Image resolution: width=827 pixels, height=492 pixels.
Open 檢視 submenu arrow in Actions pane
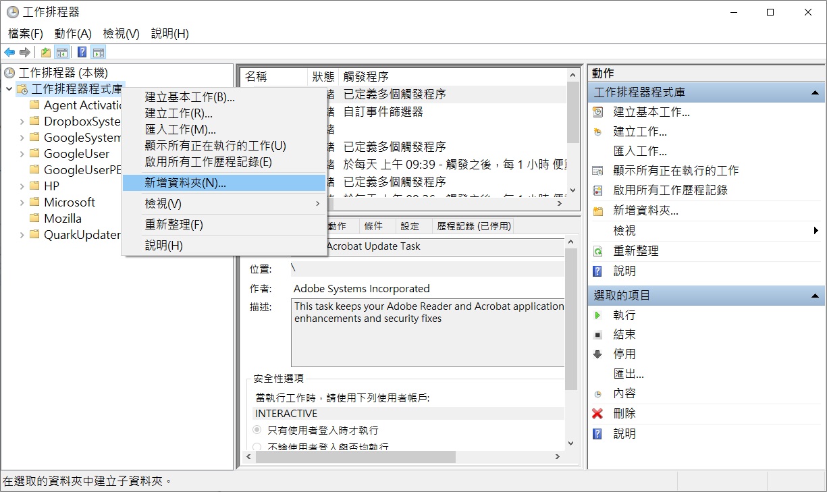pyautogui.click(x=816, y=231)
